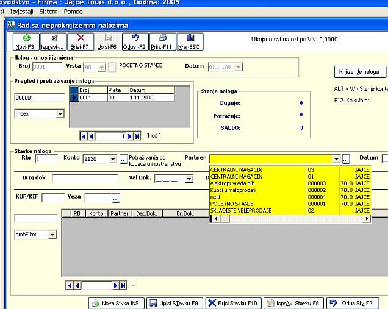Click the Print-F11 printer icon
Viewport: 388px width, 309px height.
pyautogui.click(x=162, y=38)
